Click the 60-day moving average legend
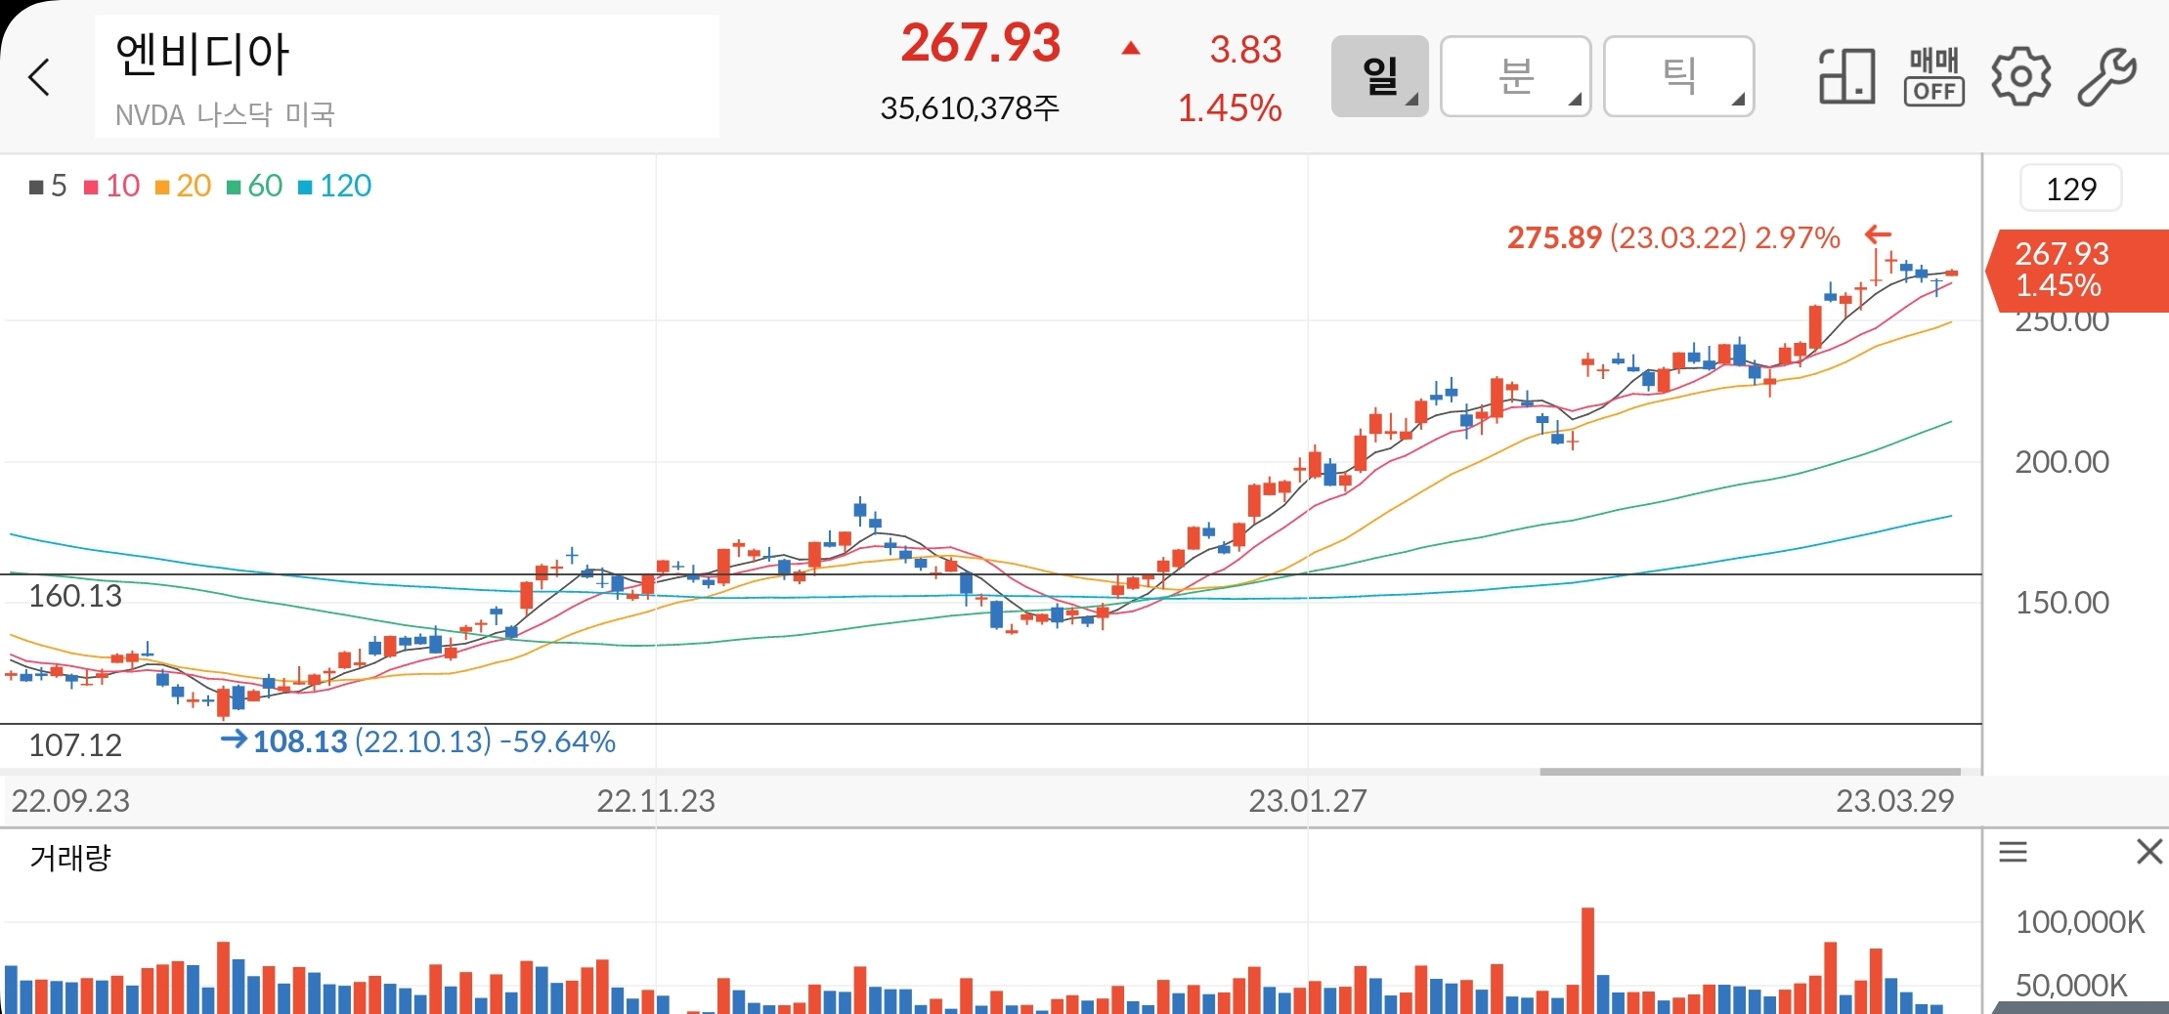2169x1014 pixels. (x=254, y=186)
